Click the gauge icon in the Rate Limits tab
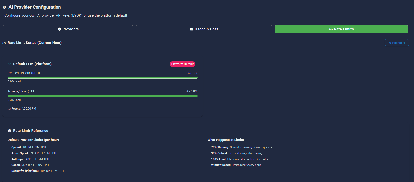414x182 pixels. (331, 29)
